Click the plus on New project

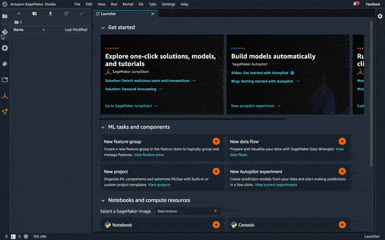(216, 172)
